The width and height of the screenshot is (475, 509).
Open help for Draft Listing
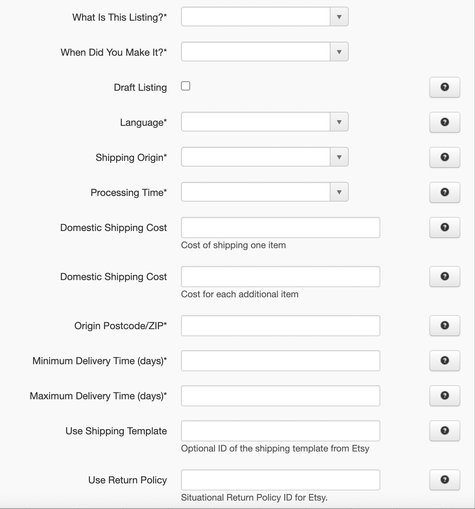tap(444, 87)
